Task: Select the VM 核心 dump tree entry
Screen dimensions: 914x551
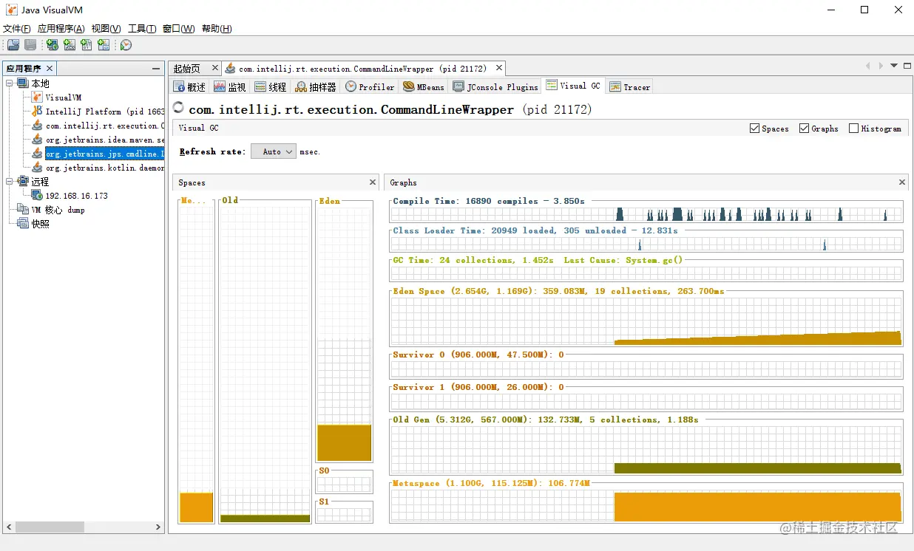Action: click(x=58, y=210)
